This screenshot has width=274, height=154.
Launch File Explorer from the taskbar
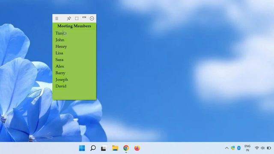[x=115, y=148]
